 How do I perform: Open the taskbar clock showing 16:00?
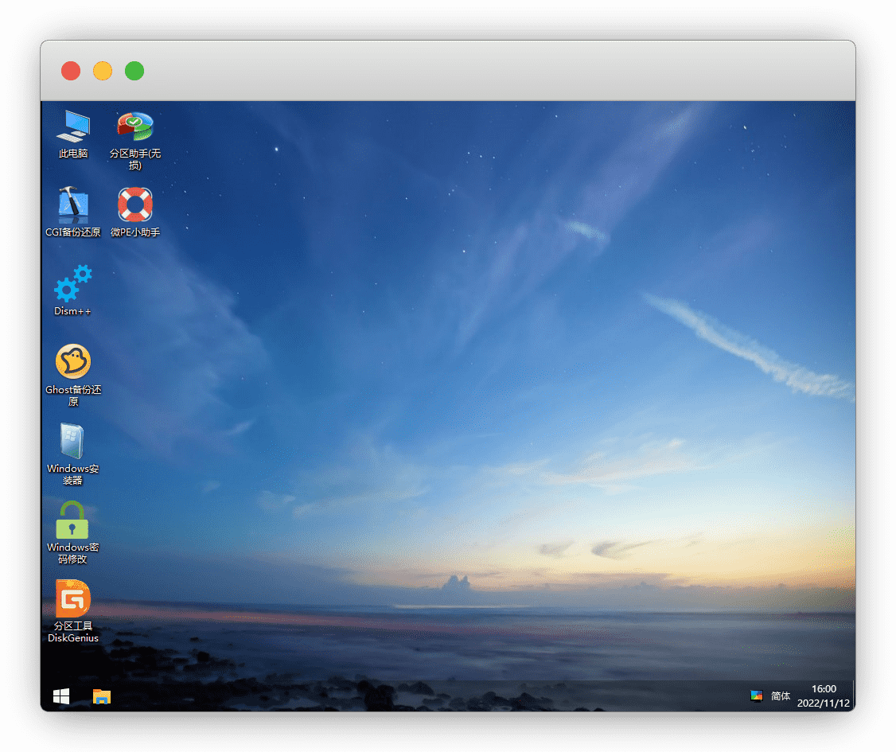(x=824, y=696)
